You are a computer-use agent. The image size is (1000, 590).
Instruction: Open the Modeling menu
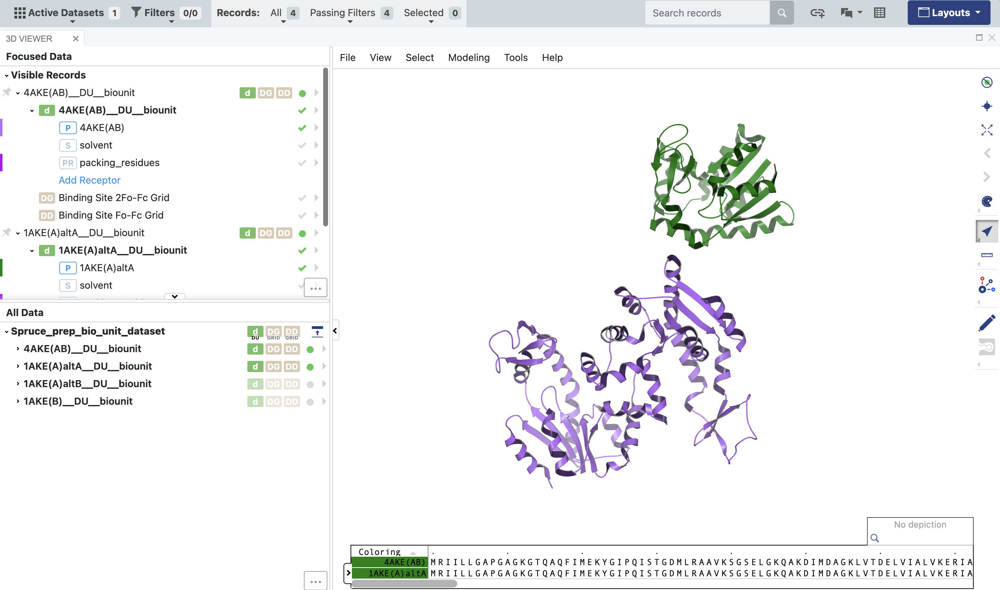tap(468, 58)
